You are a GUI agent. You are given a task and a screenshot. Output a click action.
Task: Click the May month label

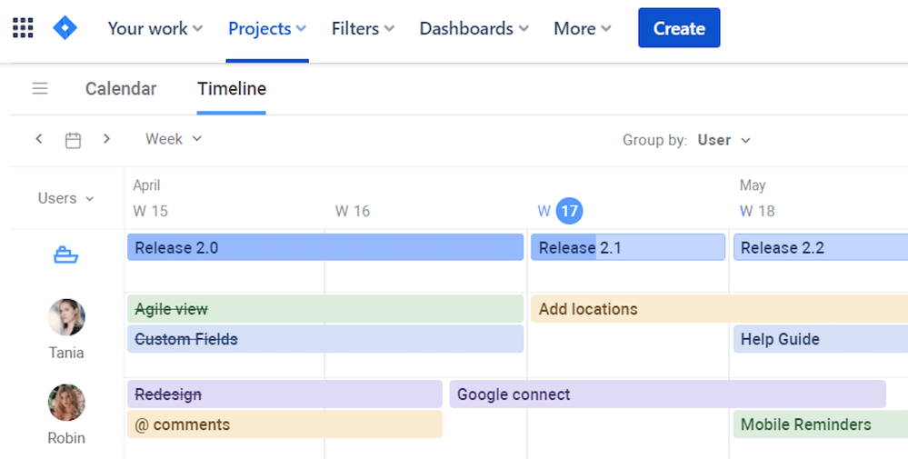pyautogui.click(x=753, y=185)
